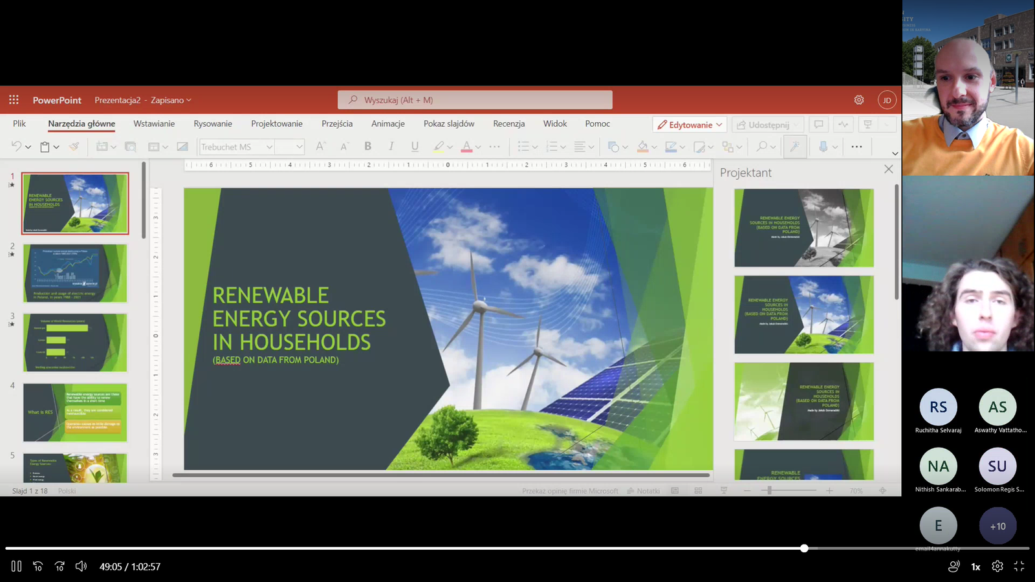Click Przekaż opinię firmie Microsoft link
The width and height of the screenshot is (1035, 582).
[x=571, y=491]
